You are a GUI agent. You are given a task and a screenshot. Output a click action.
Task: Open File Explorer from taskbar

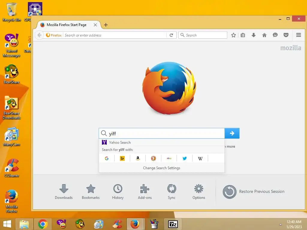(x=24, y=224)
